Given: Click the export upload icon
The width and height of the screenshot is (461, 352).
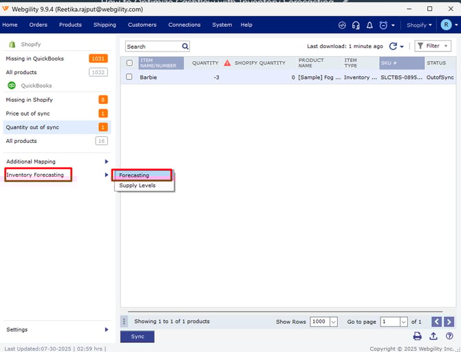Looking at the screenshot, I should pyautogui.click(x=433, y=336).
